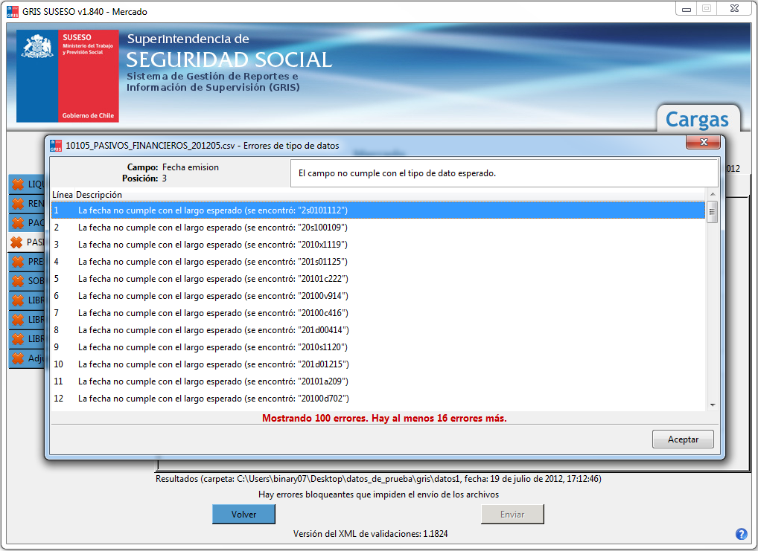
Task: Click the disabled Enviar button
Action: pyautogui.click(x=512, y=515)
